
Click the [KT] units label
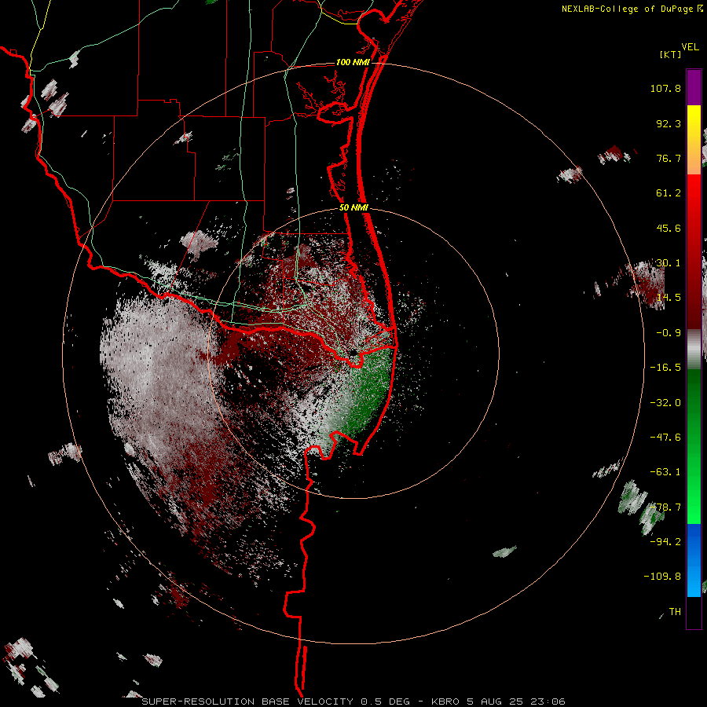coord(671,54)
